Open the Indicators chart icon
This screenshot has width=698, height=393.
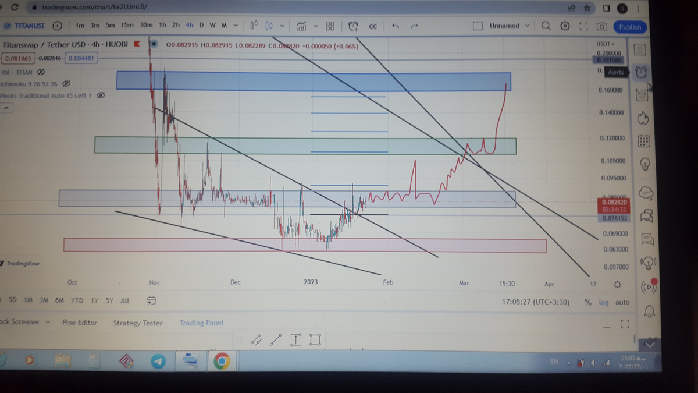point(301,26)
